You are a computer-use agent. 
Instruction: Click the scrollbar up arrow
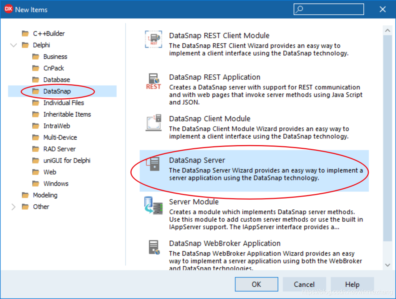click(388, 30)
